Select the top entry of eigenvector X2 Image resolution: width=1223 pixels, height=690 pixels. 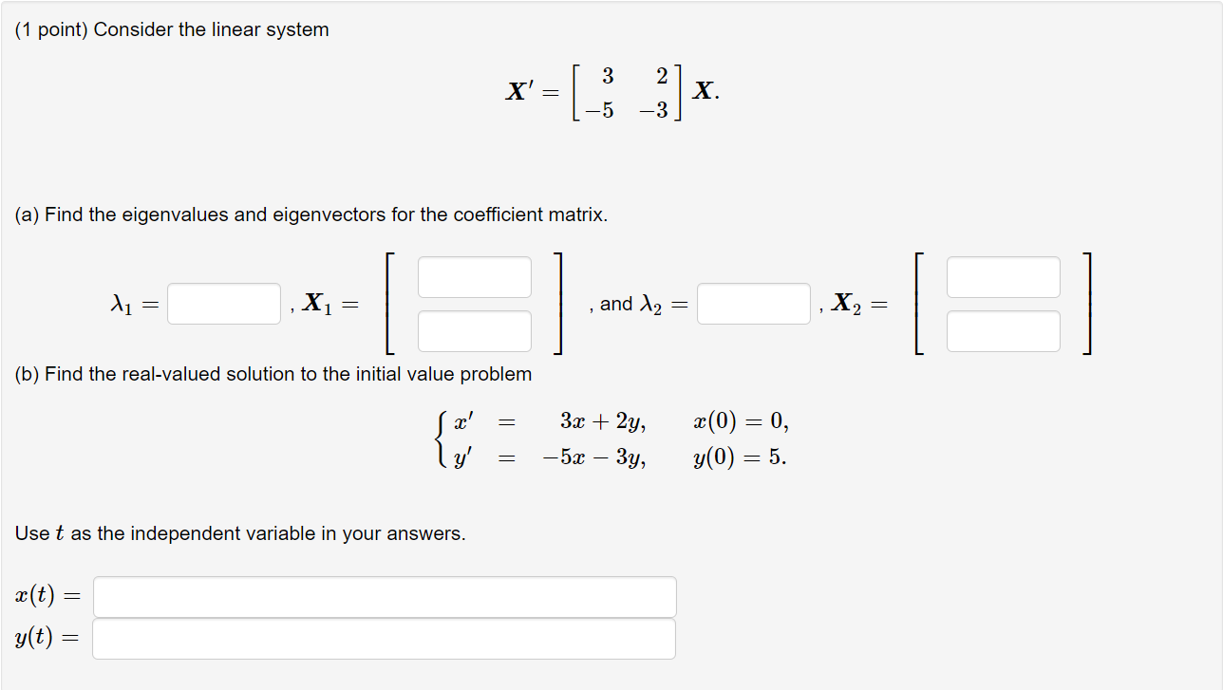[1003, 276]
